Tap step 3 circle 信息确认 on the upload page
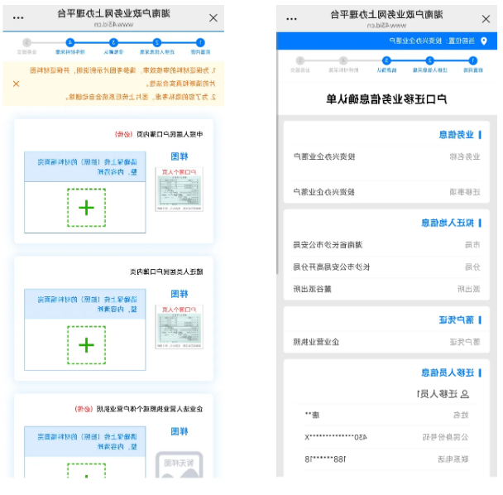The height and width of the screenshot is (495, 503). pyautogui.click(x=113, y=42)
